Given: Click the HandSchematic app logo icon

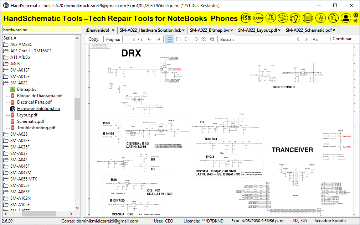Looking at the screenshot, I should pyautogui.click(x=6, y=5).
